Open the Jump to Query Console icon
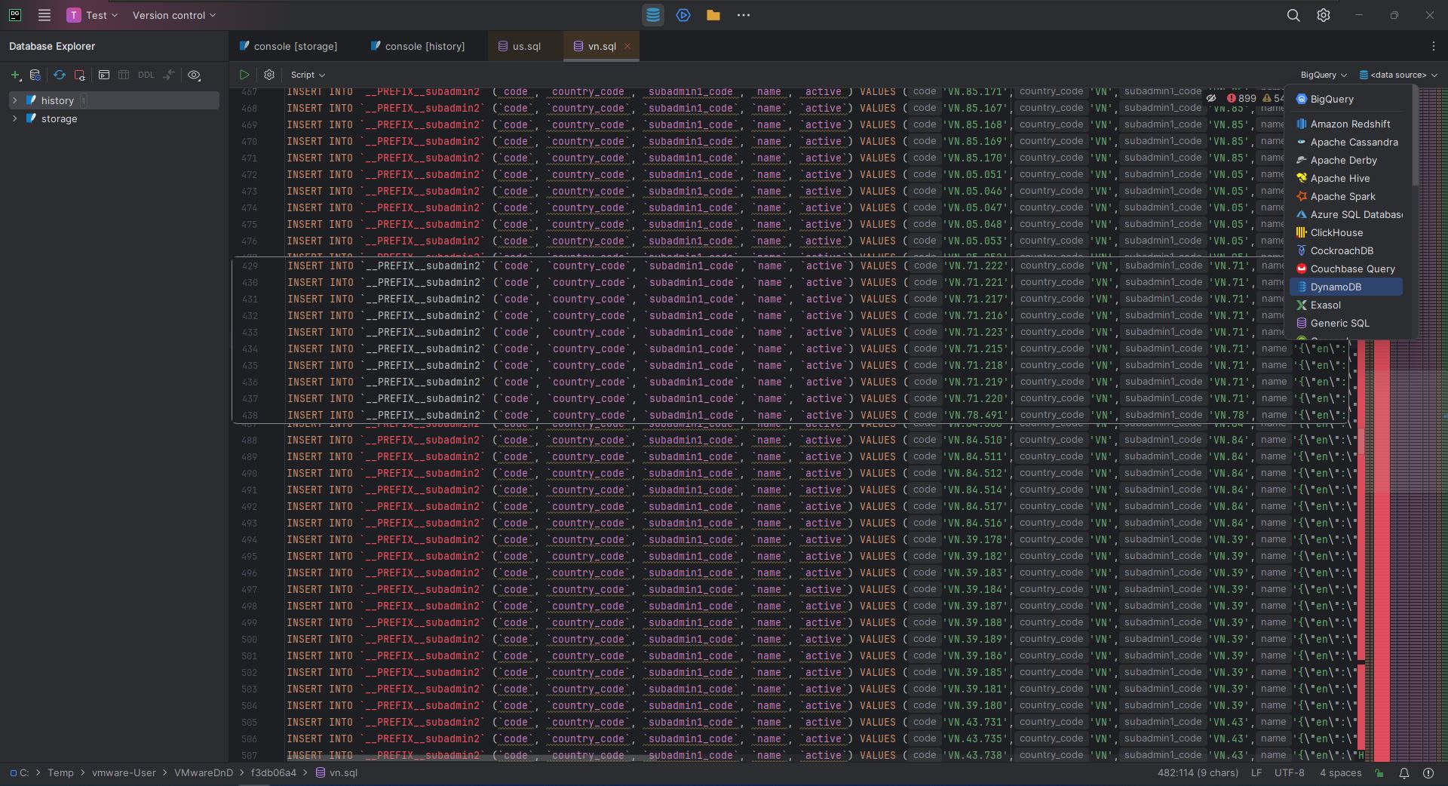Viewport: 1448px width, 786px height. (x=104, y=75)
